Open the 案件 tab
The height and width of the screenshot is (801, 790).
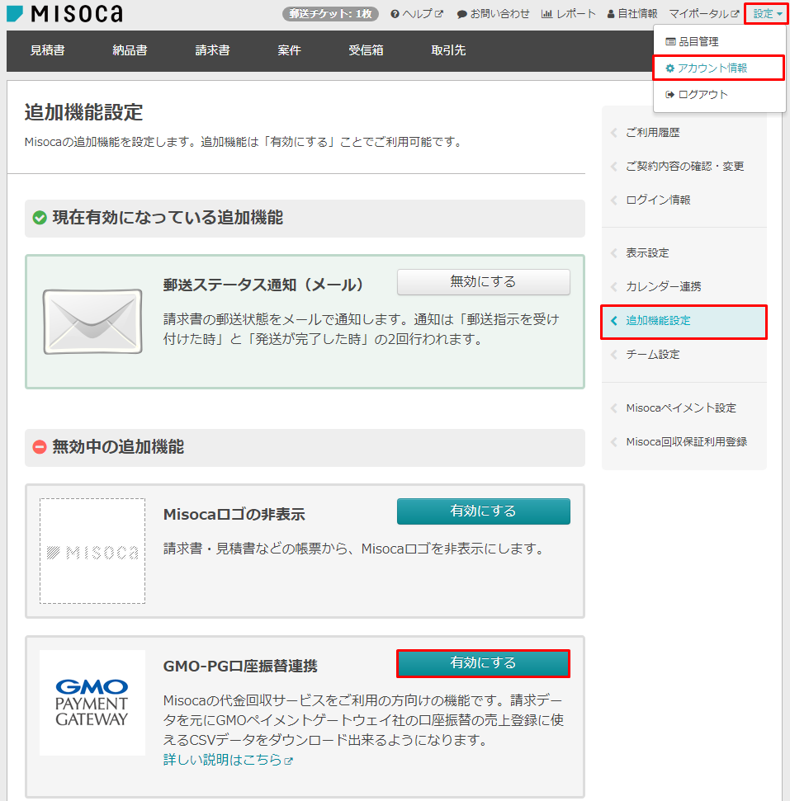pos(290,50)
